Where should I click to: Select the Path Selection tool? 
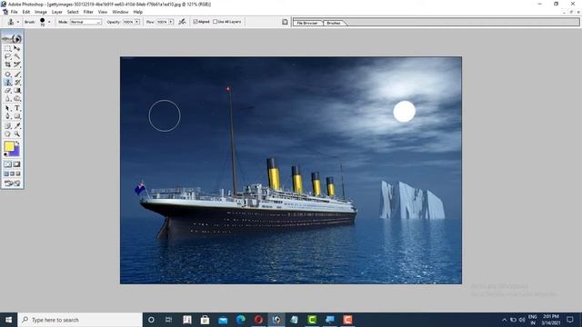(x=8, y=108)
